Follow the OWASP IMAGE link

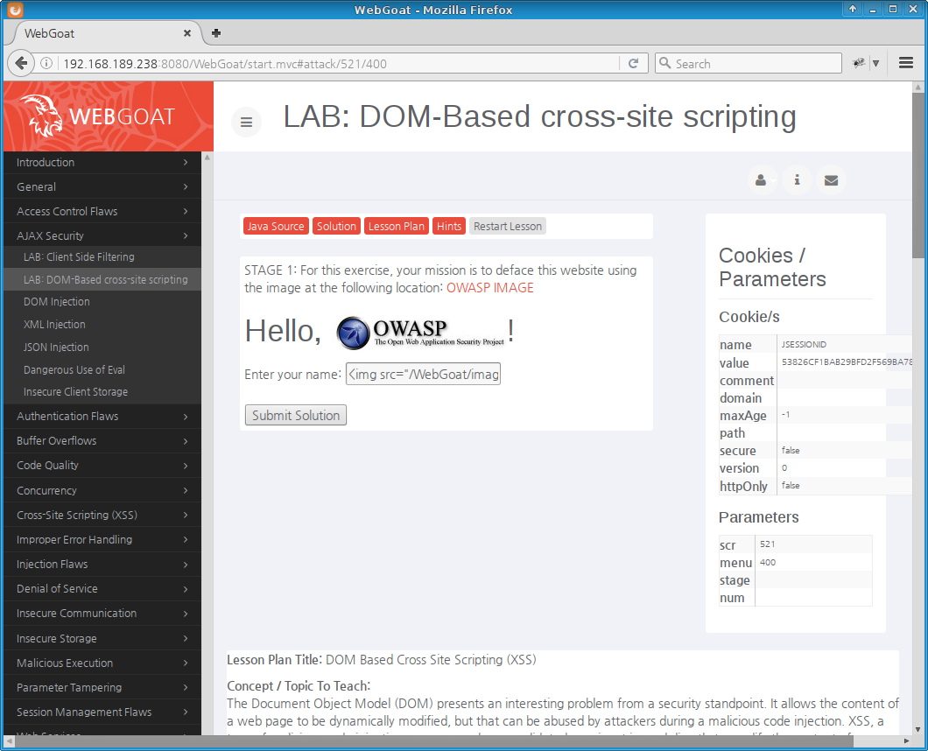(x=490, y=288)
